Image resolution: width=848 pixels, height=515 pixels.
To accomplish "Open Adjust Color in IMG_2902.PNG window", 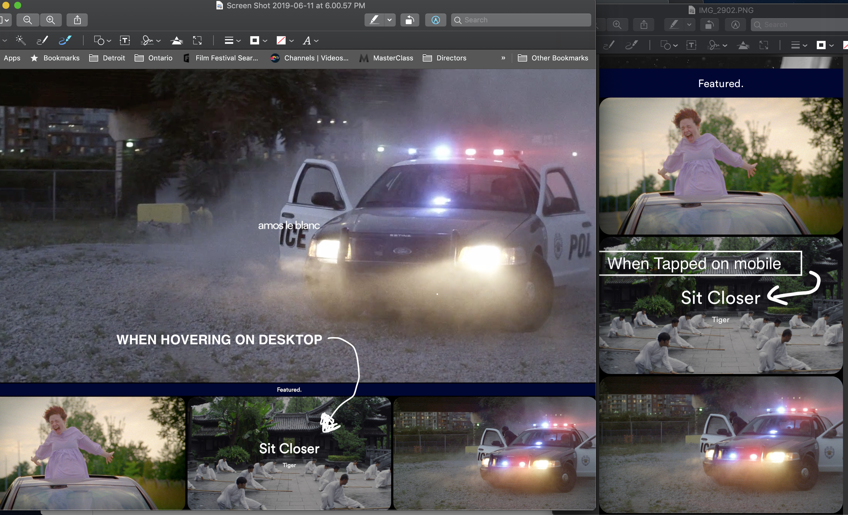I will point(743,45).
